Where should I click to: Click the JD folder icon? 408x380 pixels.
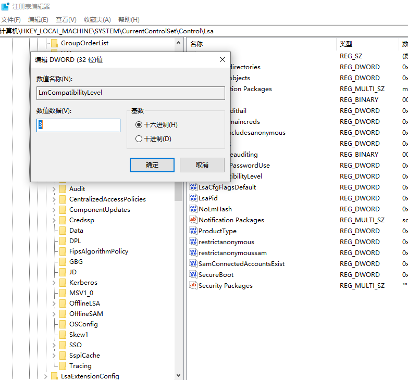[63, 272]
